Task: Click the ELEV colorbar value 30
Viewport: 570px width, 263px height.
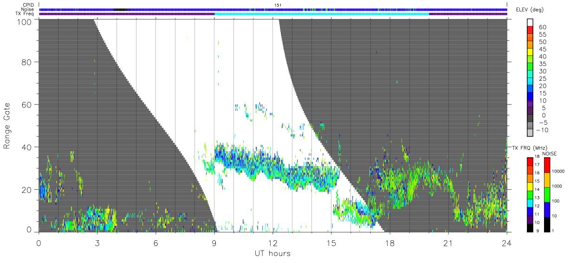Action: (542, 71)
